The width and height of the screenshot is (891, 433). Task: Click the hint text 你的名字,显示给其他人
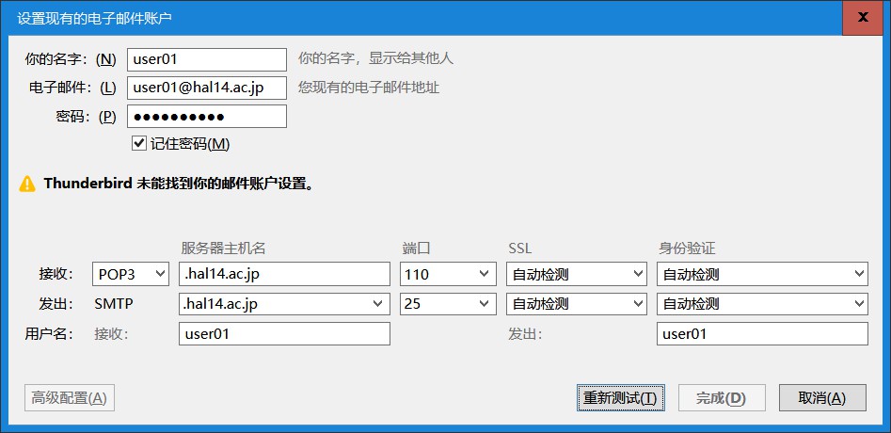[376, 58]
